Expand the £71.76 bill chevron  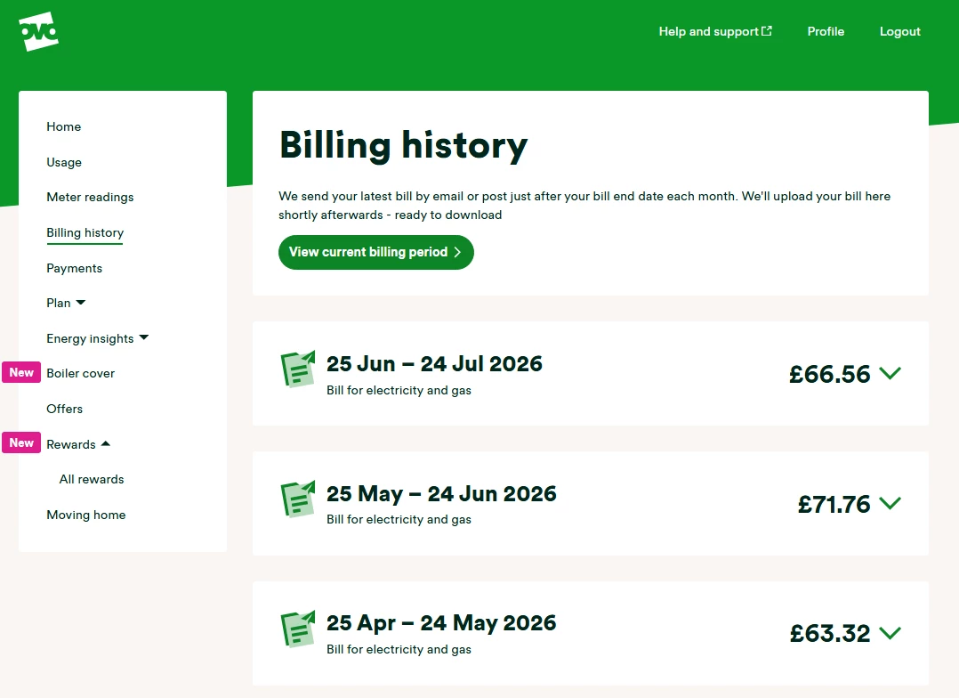(x=890, y=503)
